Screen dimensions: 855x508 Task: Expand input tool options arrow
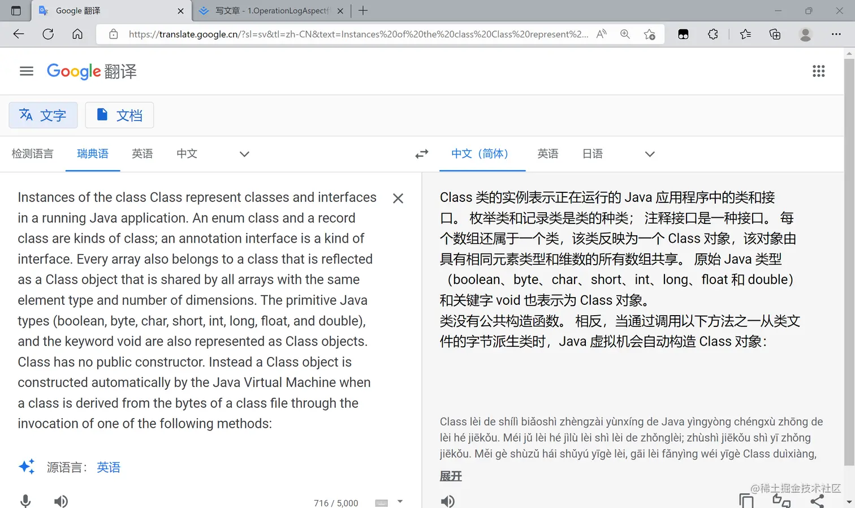[x=400, y=501]
